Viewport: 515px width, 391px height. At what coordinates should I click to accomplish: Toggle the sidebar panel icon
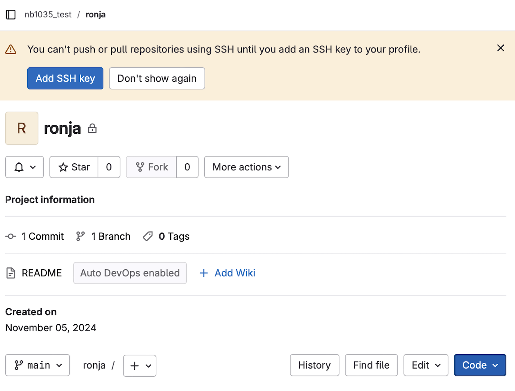pos(11,15)
